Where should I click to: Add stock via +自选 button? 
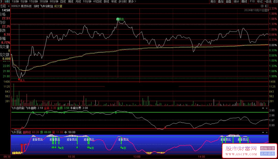click(x=268, y=2)
